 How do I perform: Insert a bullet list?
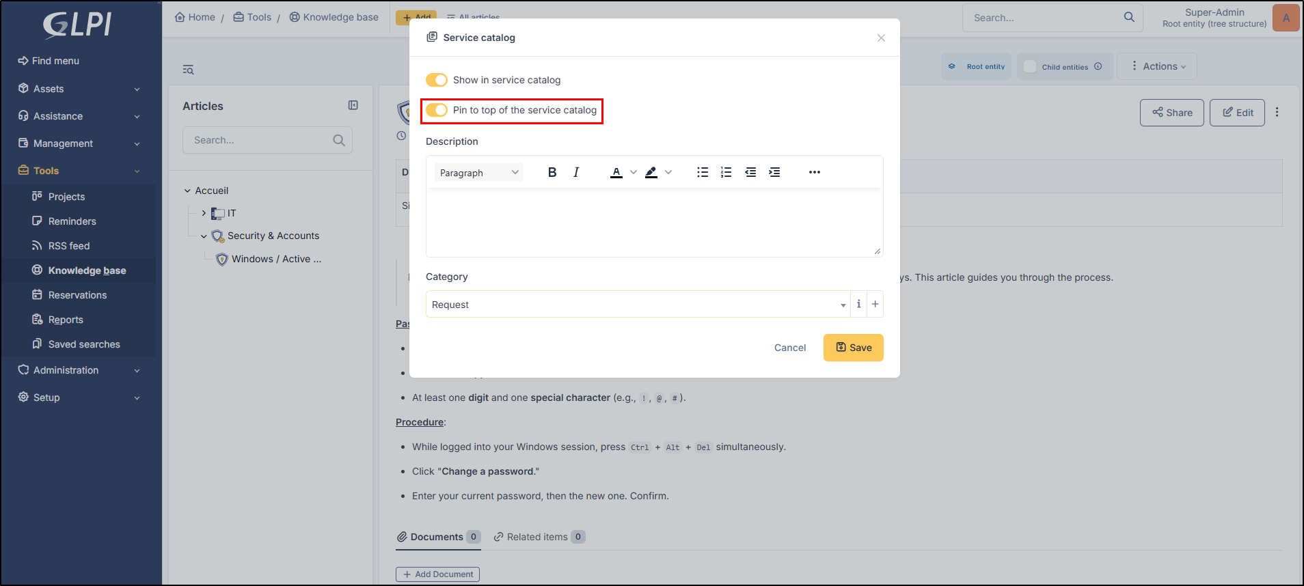703,172
